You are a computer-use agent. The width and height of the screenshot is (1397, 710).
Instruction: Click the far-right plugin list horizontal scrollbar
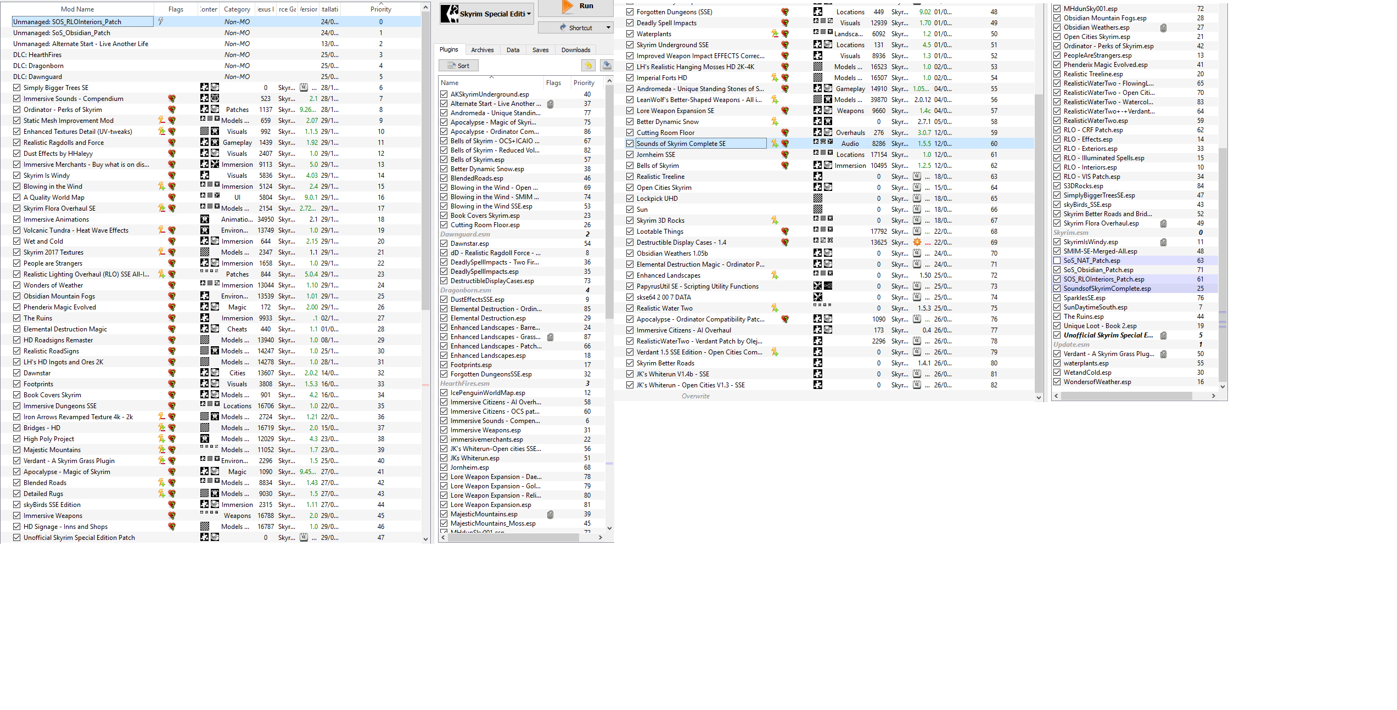pyautogui.click(x=1127, y=396)
